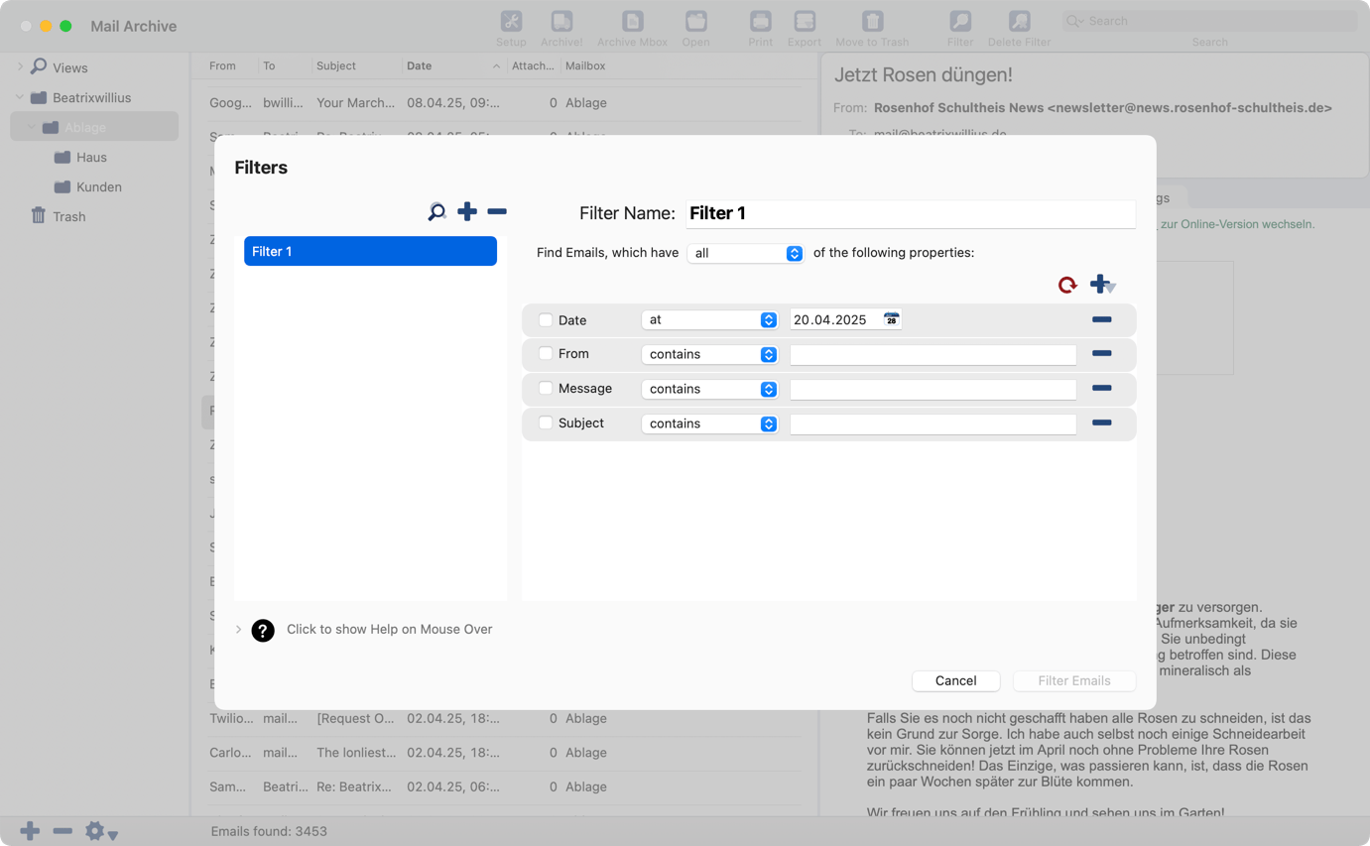Image resolution: width=1370 pixels, height=846 pixels.
Task: Open the 'all' match properties dropdown
Action: coord(745,253)
